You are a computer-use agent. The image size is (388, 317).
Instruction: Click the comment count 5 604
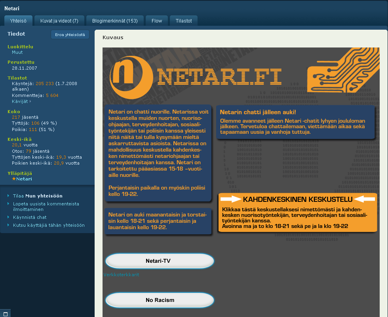pos(52,95)
